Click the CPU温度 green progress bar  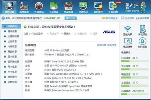[x=135, y=61]
